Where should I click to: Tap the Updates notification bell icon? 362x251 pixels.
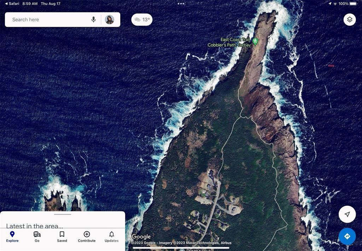click(x=111, y=234)
